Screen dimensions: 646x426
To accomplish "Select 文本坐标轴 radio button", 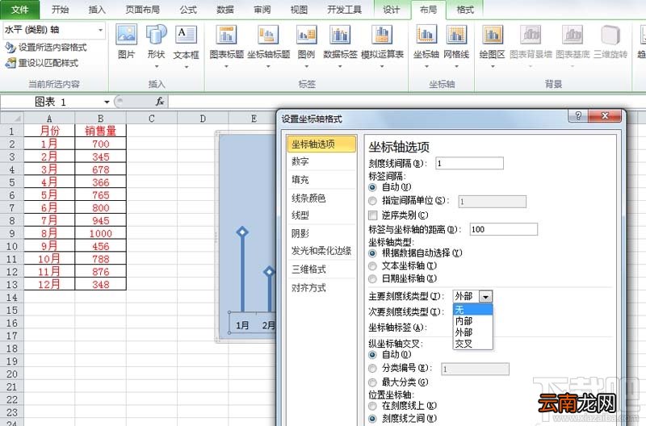I will (x=372, y=266).
